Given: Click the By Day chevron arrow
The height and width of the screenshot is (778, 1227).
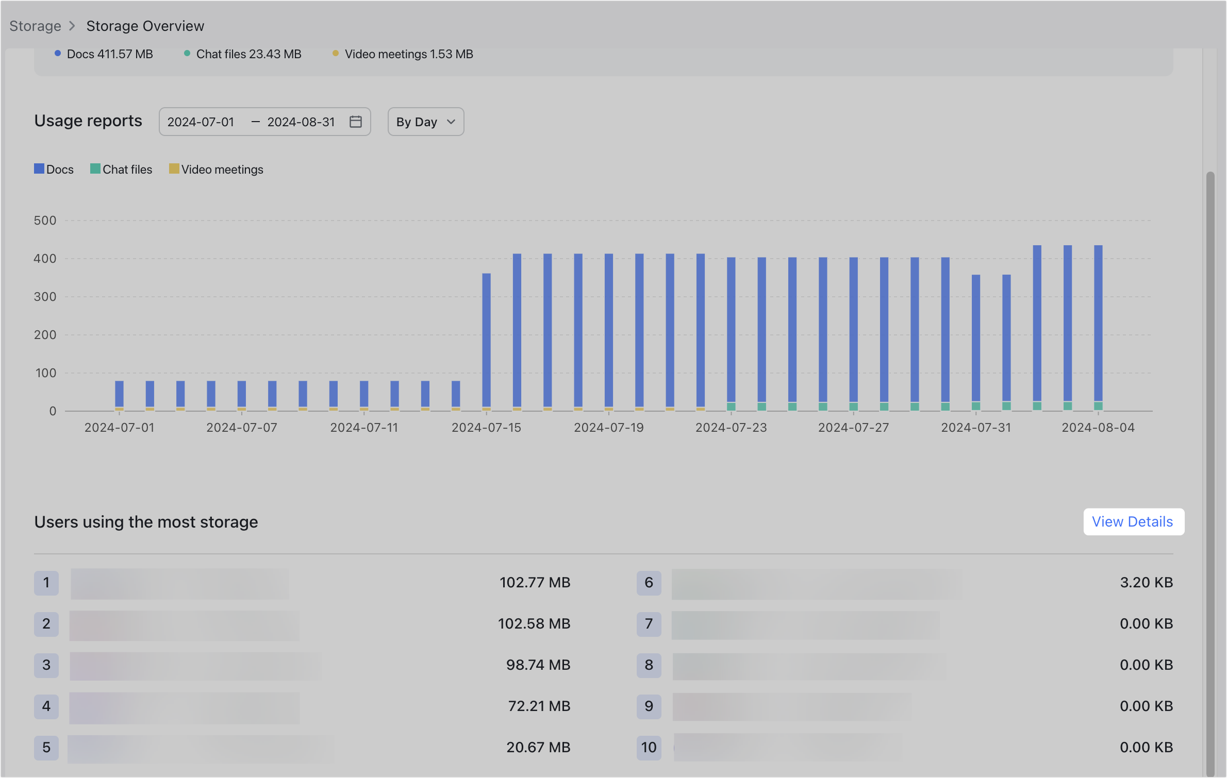Looking at the screenshot, I should click(451, 122).
